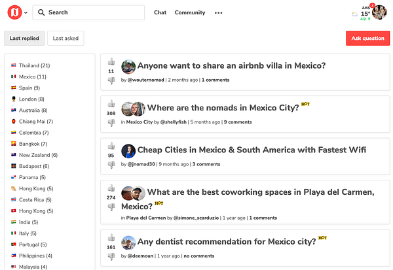Click the London guard icon
The width and height of the screenshot is (393, 270).
coord(14,99)
